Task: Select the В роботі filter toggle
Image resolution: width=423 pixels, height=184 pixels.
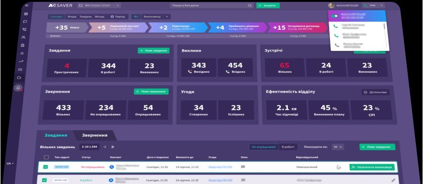Action: coord(288,147)
